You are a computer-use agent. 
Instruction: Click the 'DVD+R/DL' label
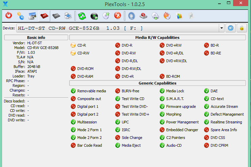pyautogui.click(x=175, y=53)
